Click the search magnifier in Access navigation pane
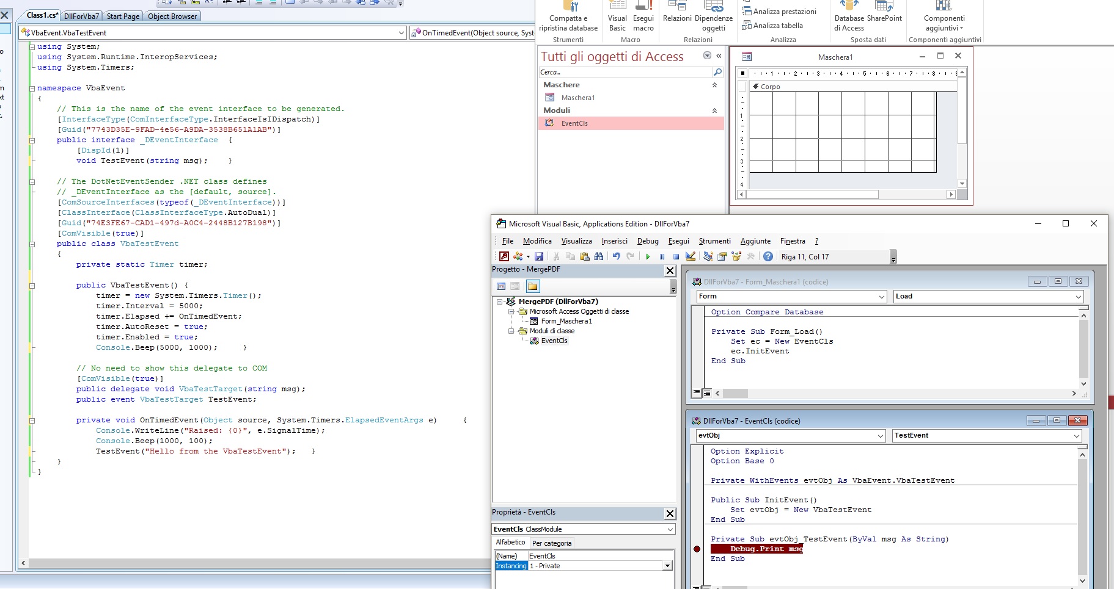Screen dimensions: 1114x589 (x=717, y=72)
